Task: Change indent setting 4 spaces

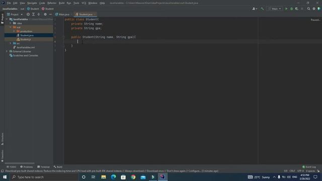Action: (310, 171)
